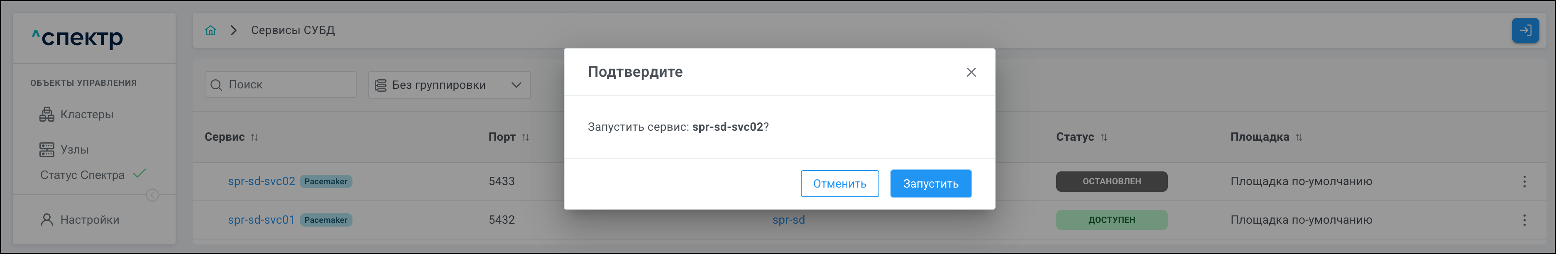Collapse the sidebar with round arrow
The image size is (1556, 254).
coord(152,195)
